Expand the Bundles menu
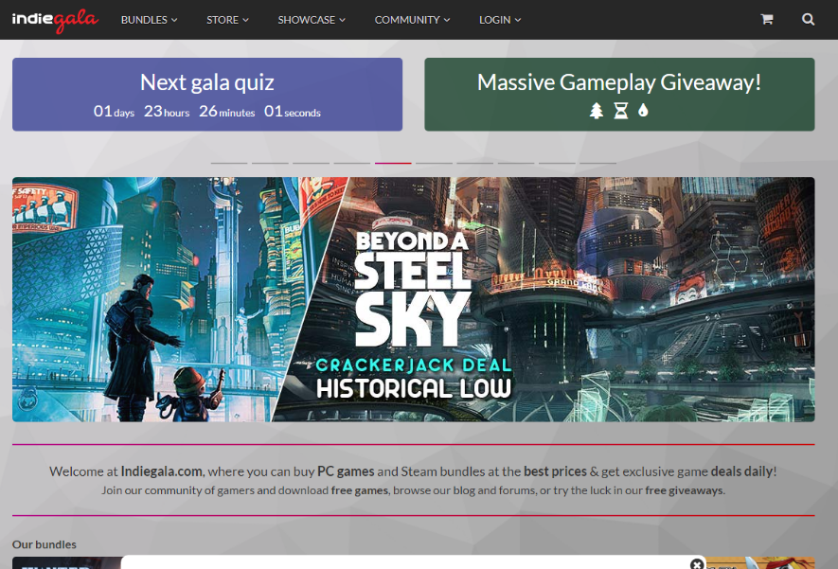The height and width of the screenshot is (569, 838). click(x=149, y=20)
